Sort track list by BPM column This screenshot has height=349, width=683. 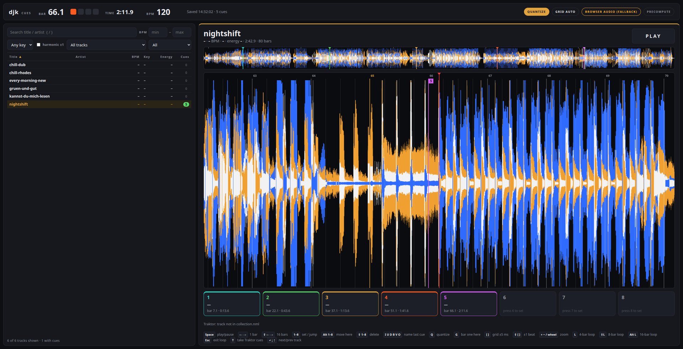136,57
